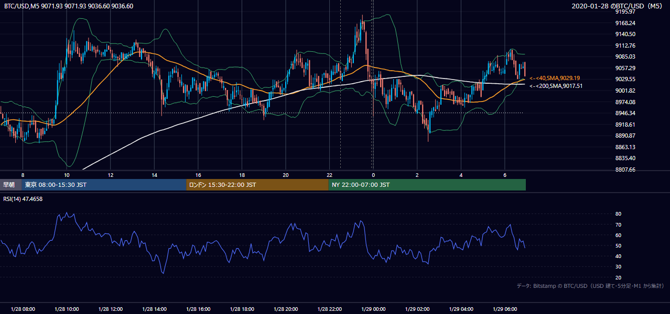
Task: Click the 1/28 22:00 bottom time label
Action: 329,309
